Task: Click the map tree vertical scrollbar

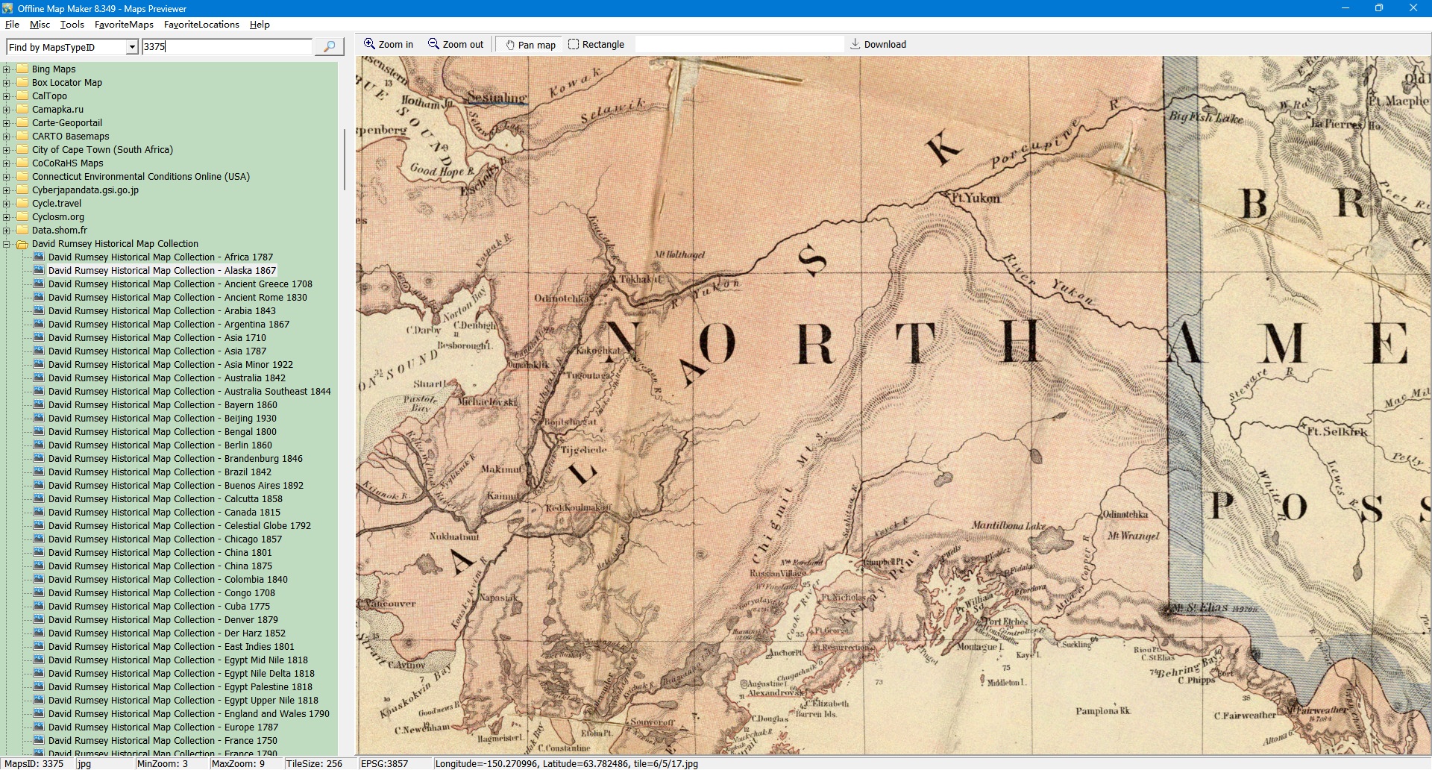Action: pos(344,159)
